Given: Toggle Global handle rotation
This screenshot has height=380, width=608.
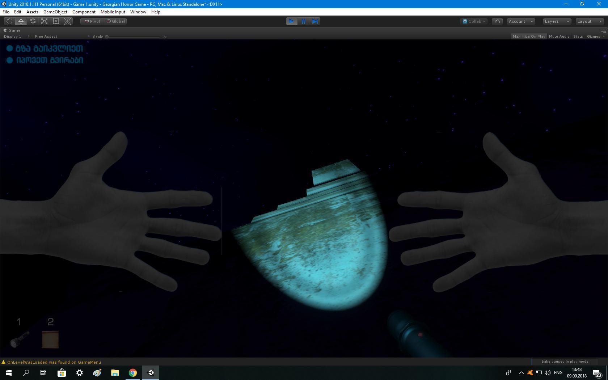Looking at the screenshot, I should [116, 21].
